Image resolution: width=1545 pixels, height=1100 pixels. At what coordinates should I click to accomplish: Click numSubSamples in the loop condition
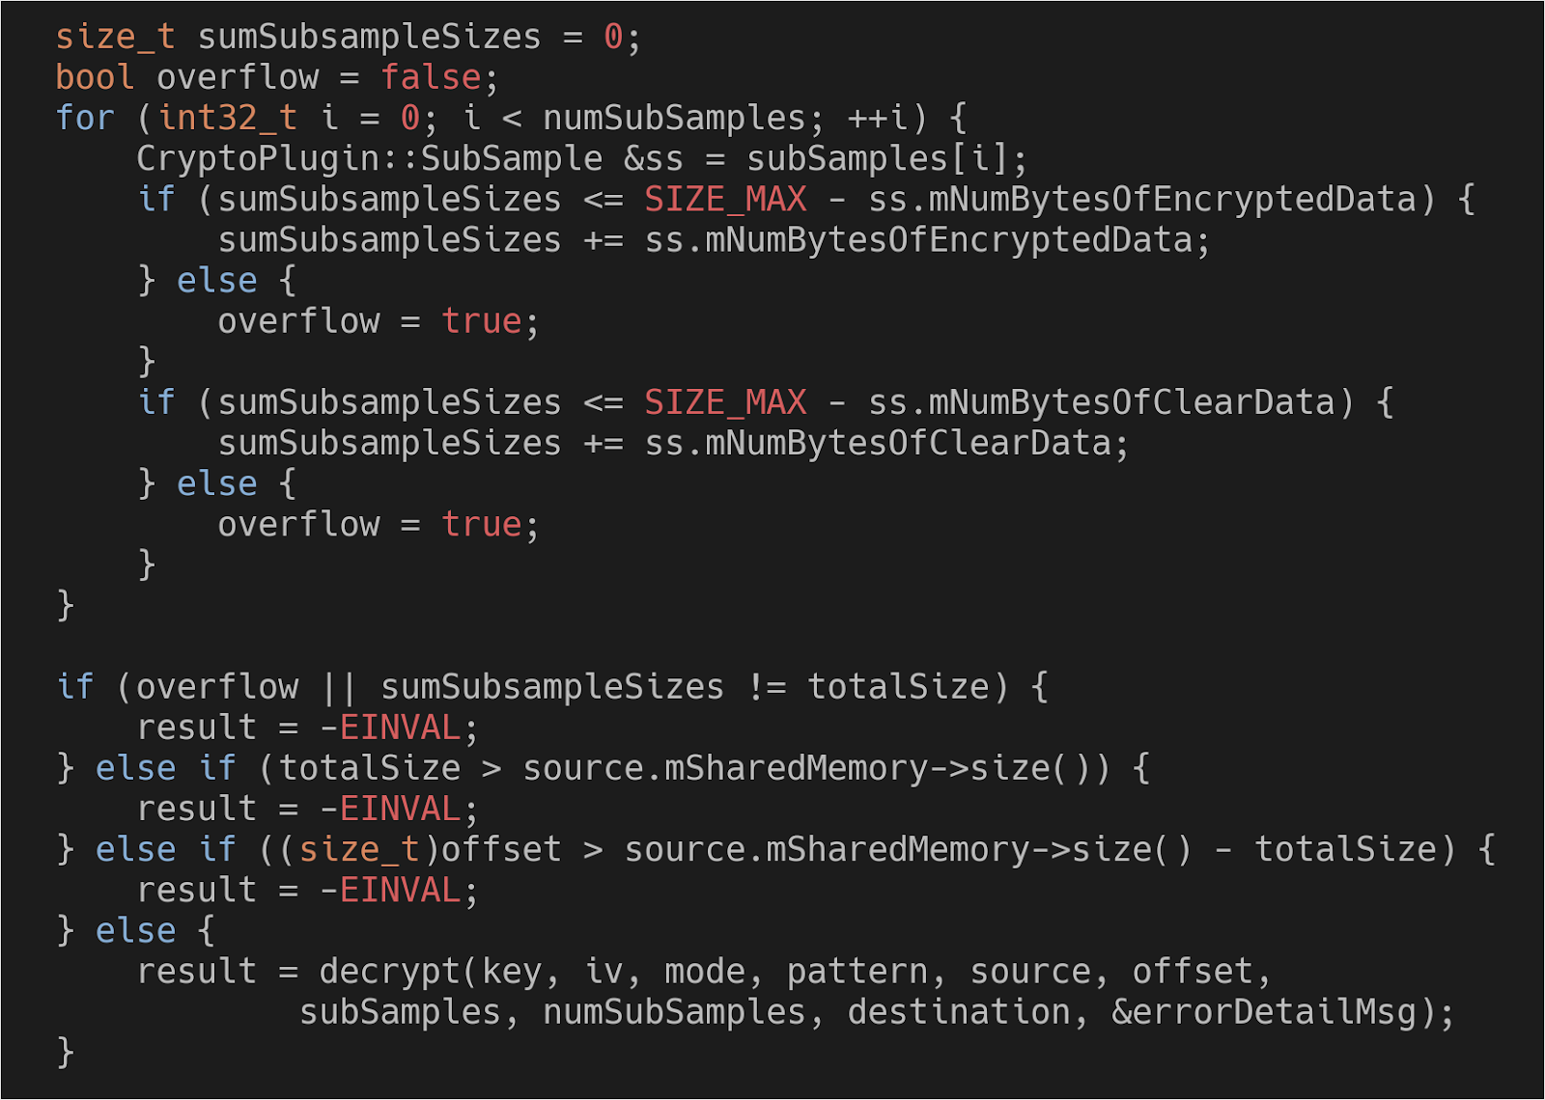674,118
